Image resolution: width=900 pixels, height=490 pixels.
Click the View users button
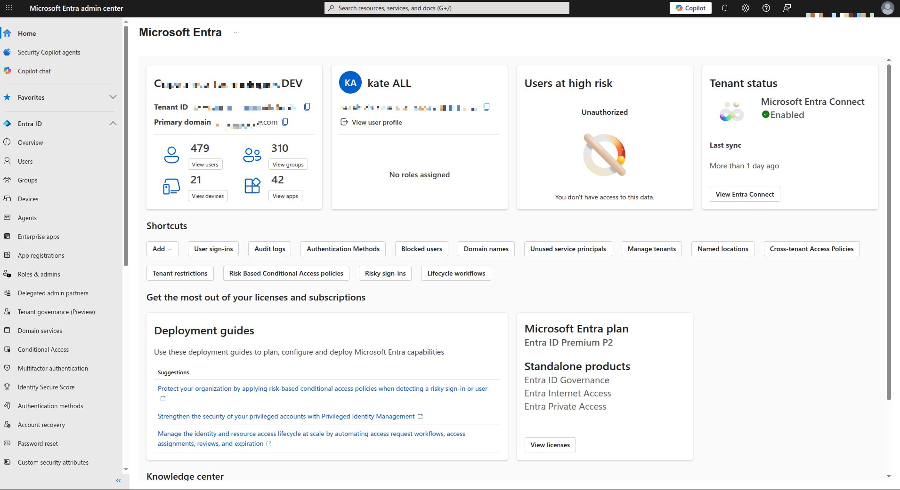205,164
